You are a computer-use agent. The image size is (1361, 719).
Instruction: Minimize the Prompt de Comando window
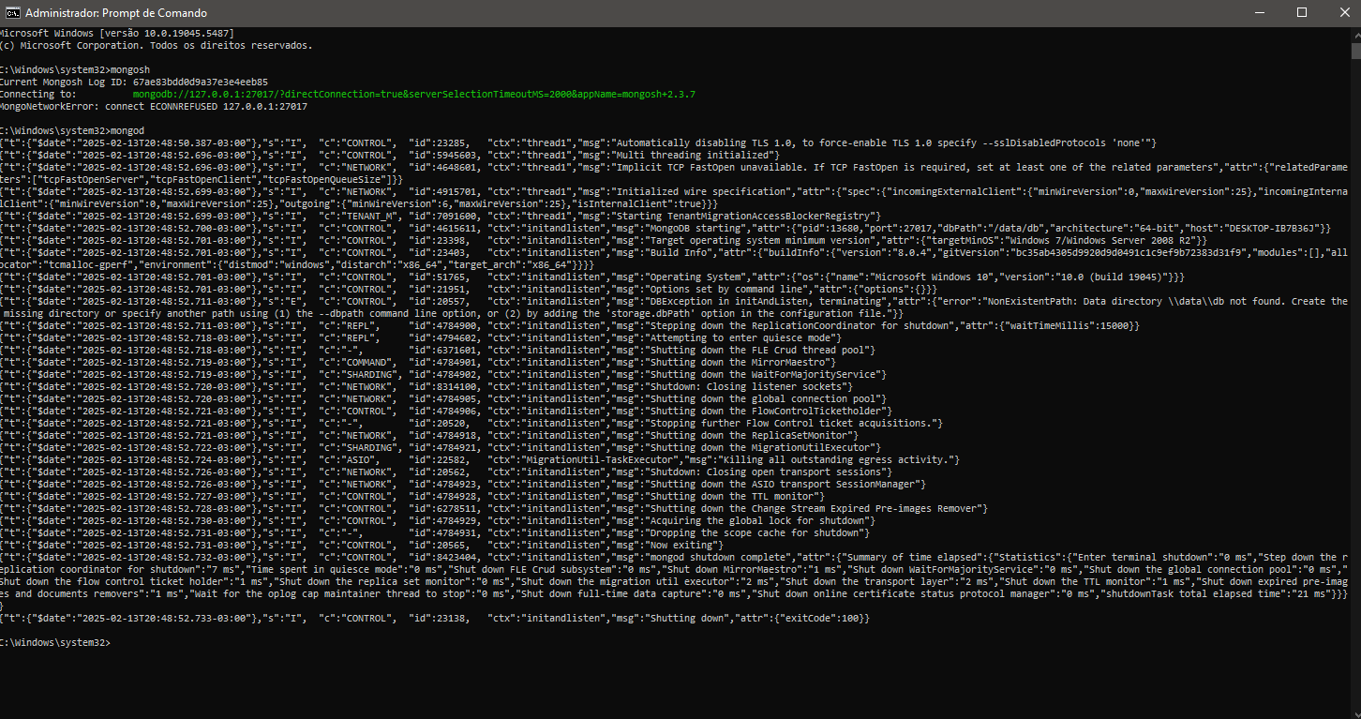[1259, 13]
